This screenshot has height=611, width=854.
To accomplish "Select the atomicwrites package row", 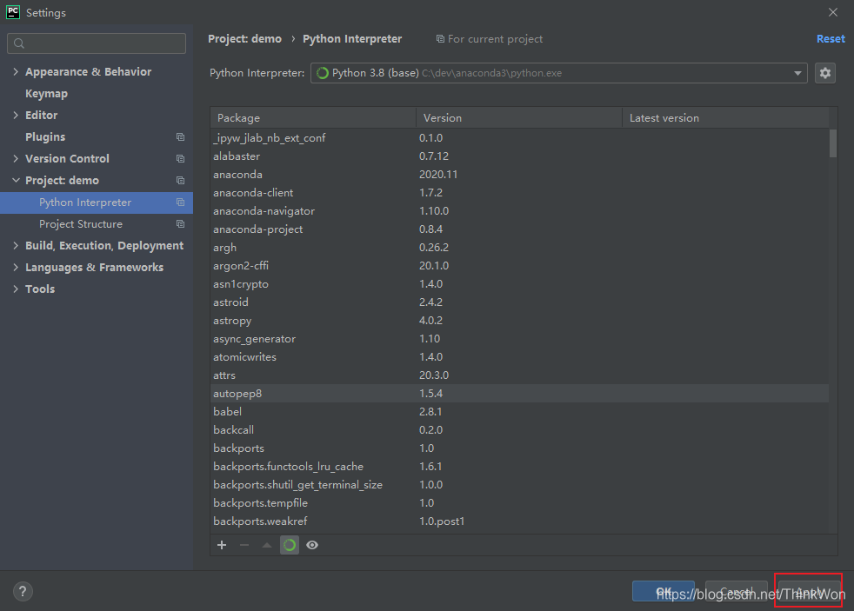I will [x=519, y=357].
